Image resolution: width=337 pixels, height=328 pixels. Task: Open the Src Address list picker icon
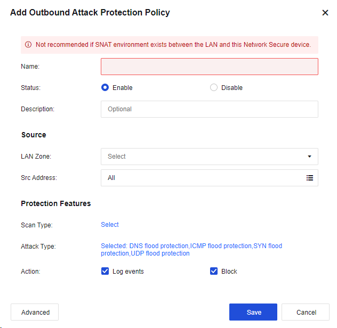pos(310,178)
